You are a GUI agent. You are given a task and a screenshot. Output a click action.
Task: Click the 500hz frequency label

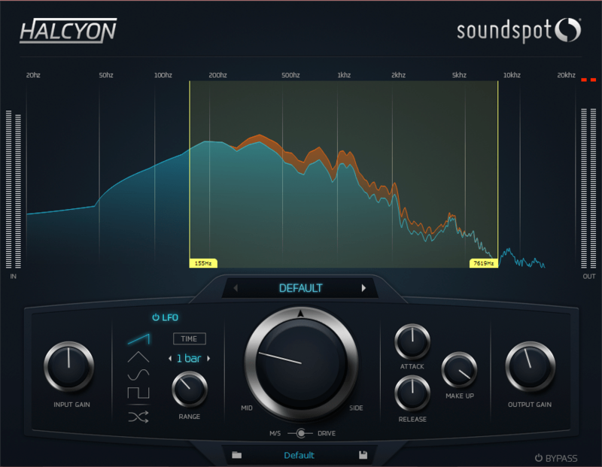click(290, 75)
